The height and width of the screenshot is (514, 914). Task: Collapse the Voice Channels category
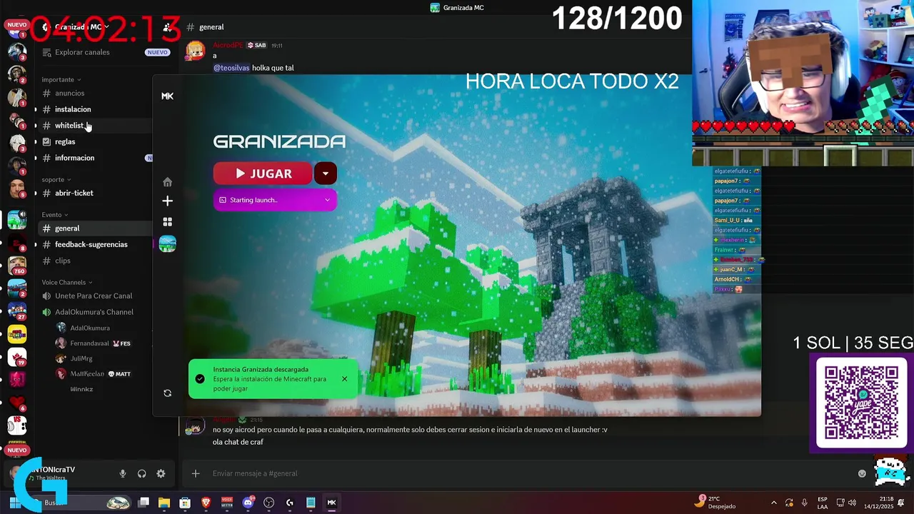tap(66, 282)
